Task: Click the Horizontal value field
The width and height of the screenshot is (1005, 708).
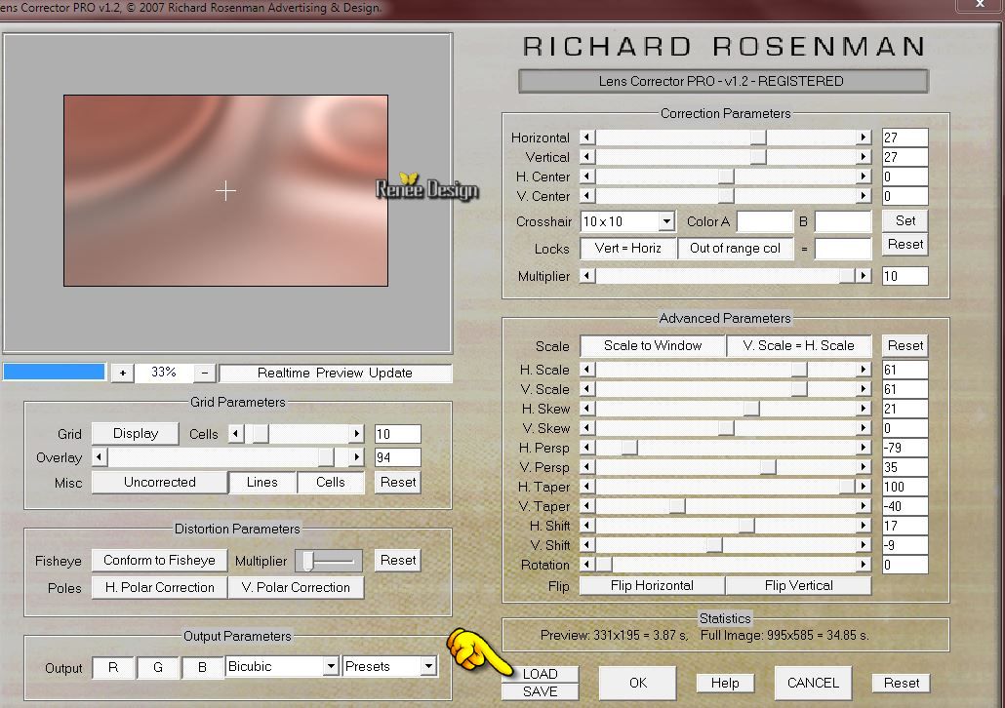Action: click(x=905, y=138)
